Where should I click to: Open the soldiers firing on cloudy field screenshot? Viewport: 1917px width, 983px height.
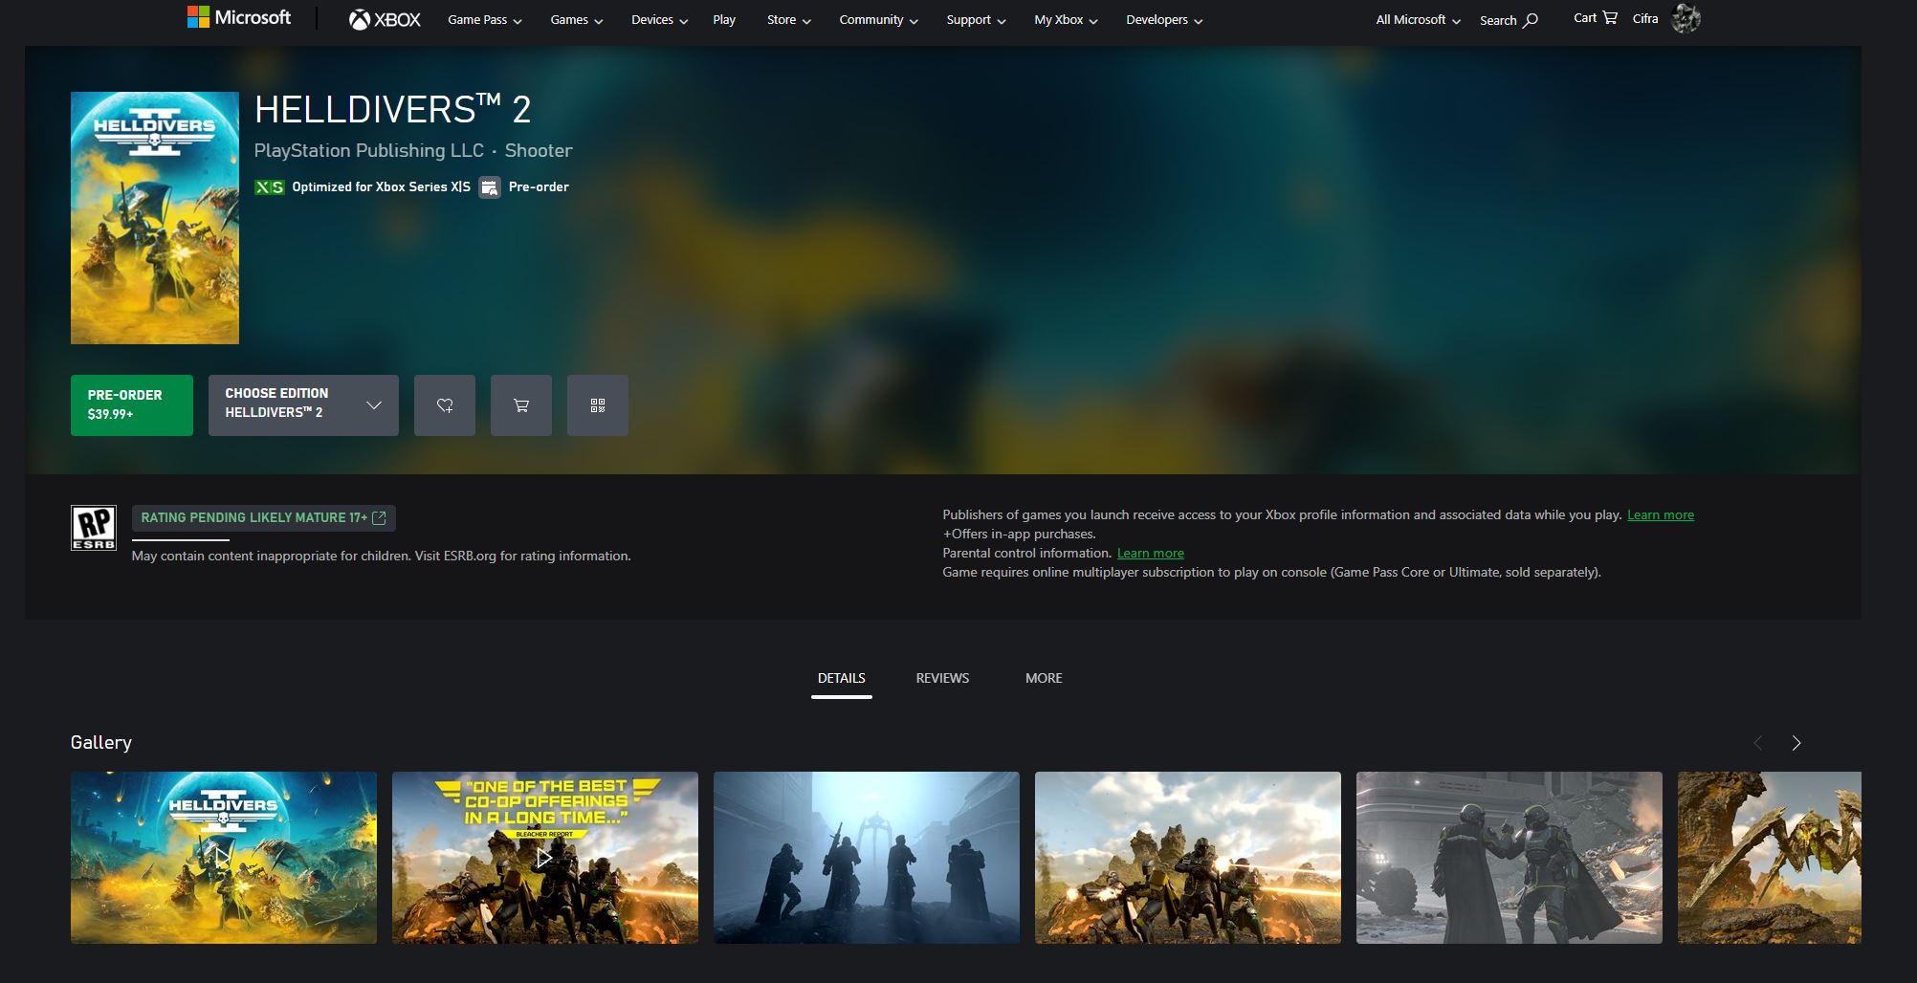(1188, 858)
